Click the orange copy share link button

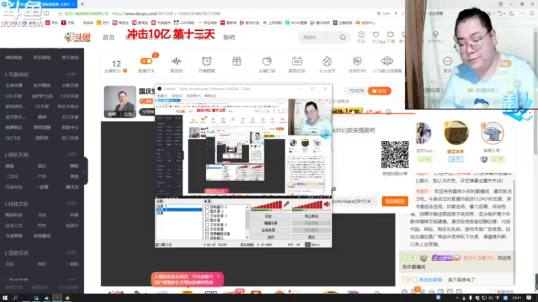tap(395, 201)
